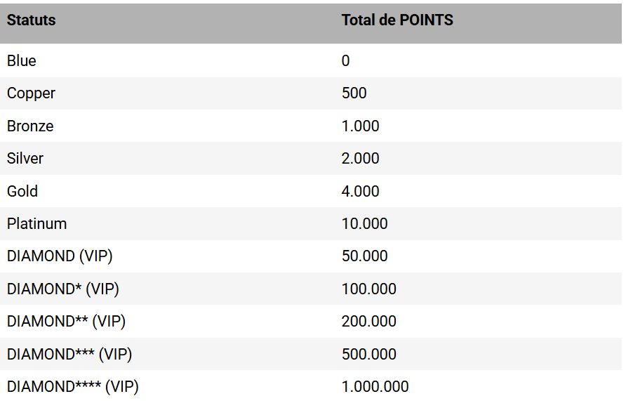
Task: Select the Blue status cell
Action: pyautogui.click(x=22, y=61)
